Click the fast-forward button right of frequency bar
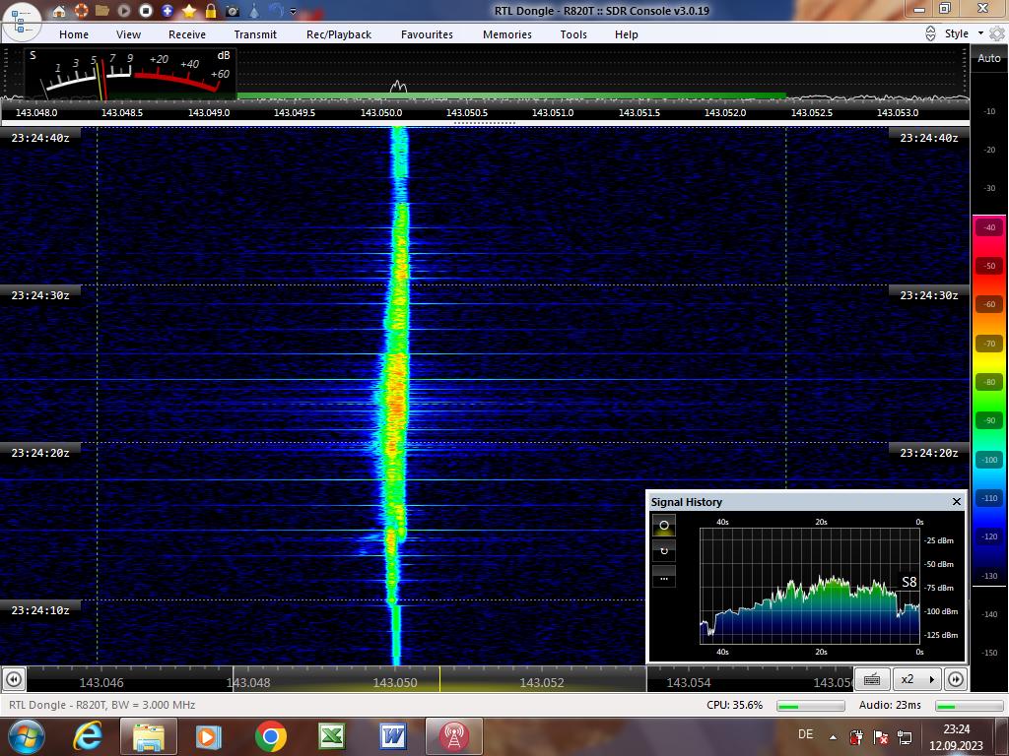1009x756 pixels. click(956, 679)
